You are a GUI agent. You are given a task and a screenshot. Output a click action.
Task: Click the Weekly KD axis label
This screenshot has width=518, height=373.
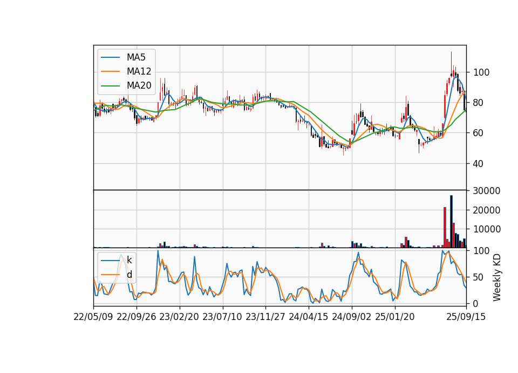point(496,277)
